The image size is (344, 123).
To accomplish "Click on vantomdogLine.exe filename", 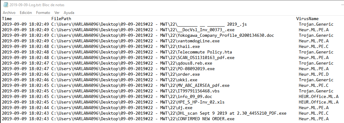I will pyautogui.click(x=199, y=41).
